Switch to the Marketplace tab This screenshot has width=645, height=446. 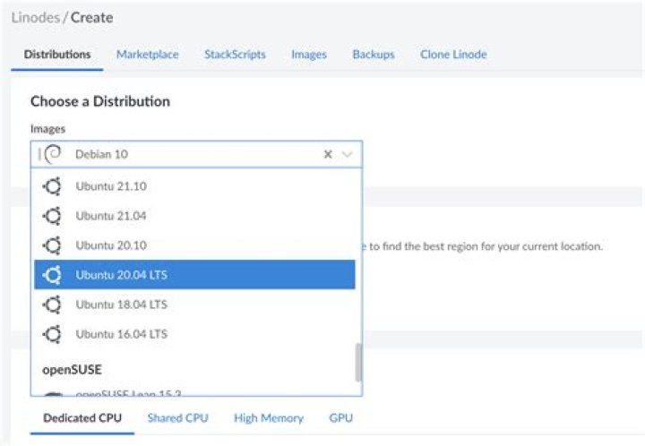click(x=147, y=55)
